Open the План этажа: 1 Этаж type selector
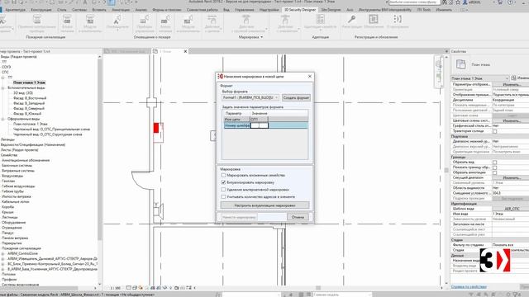 tap(479, 78)
